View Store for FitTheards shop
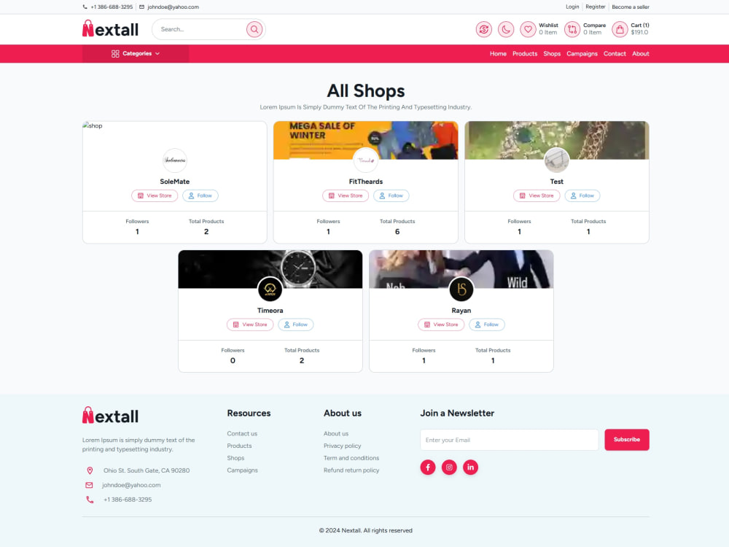 click(346, 195)
